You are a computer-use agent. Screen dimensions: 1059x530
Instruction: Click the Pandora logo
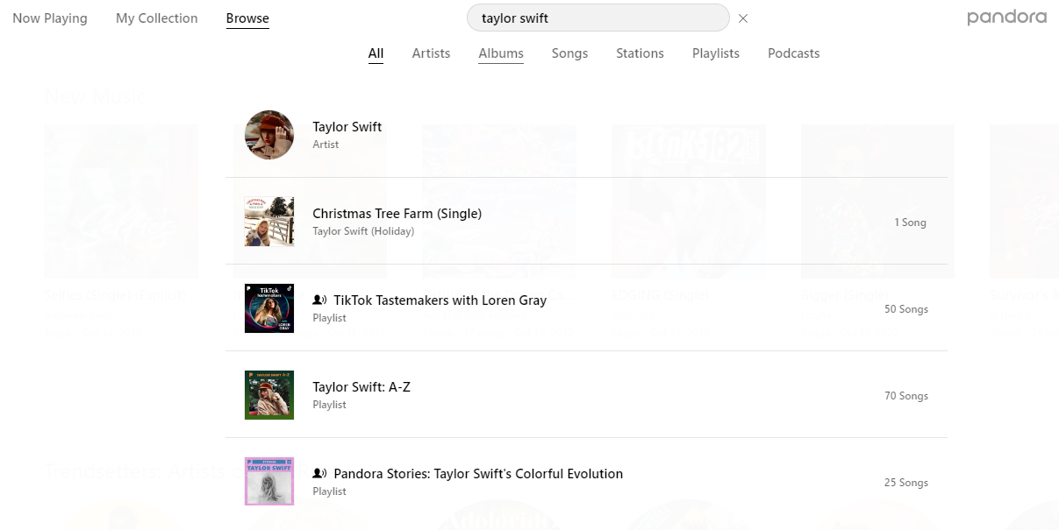(x=1006, y=18)
